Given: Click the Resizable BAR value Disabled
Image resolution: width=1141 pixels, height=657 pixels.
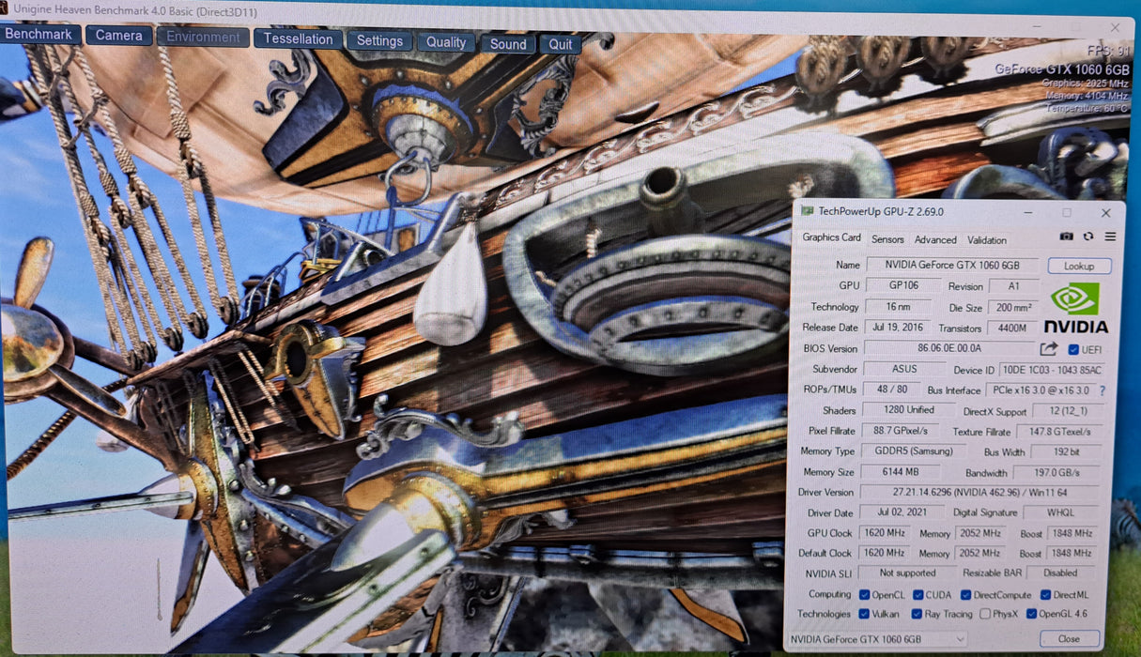Looking at the screenshot, I should pos(1060,573).
